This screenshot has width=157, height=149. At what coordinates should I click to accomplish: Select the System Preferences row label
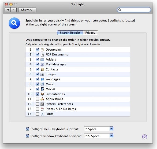[59, 104]
